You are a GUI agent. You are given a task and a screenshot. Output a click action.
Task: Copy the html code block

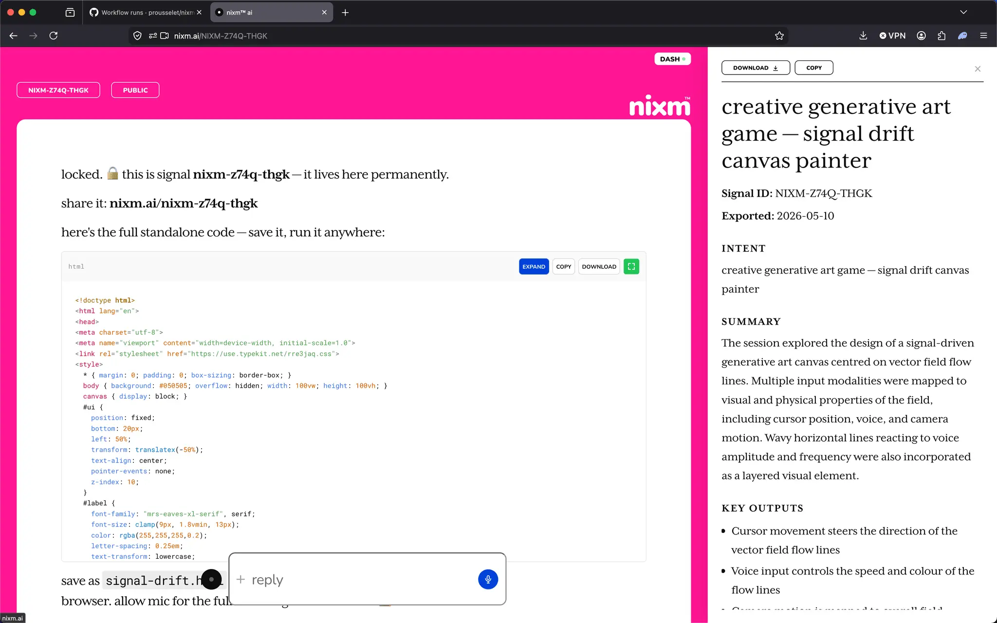564,267
